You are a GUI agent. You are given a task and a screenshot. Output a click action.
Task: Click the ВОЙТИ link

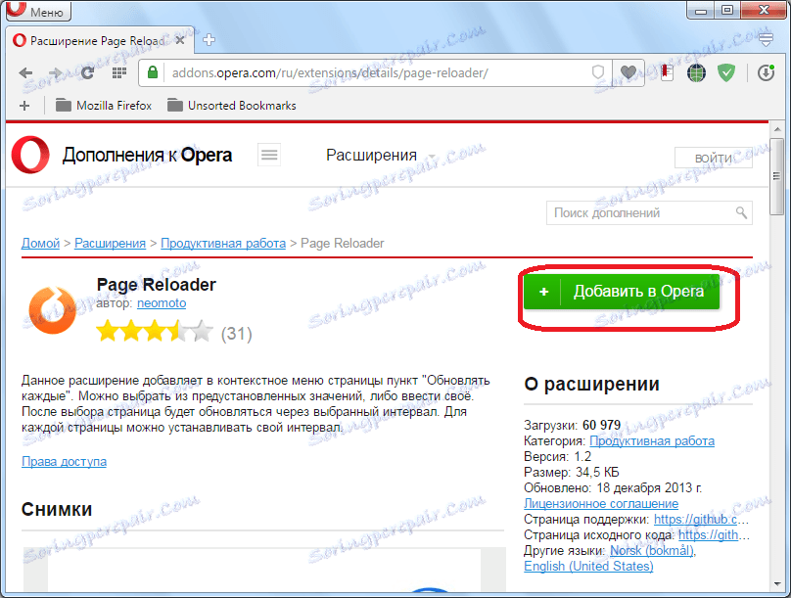pyautogui.click(x=714, y=158)
